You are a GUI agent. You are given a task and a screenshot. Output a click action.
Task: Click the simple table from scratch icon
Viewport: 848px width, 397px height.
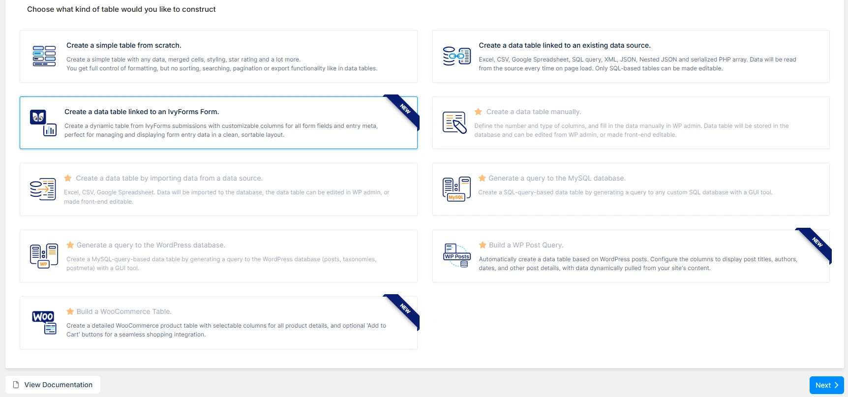[44, 56]
